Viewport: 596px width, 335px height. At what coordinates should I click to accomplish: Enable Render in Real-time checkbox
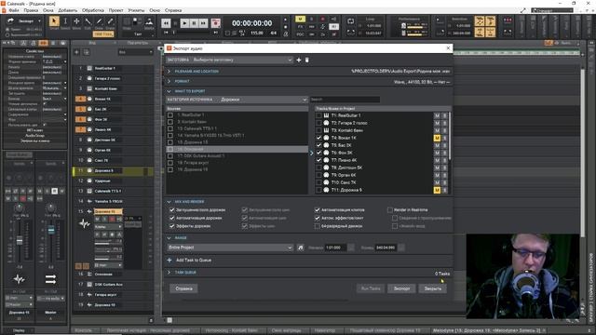click(x=390, y=209)
